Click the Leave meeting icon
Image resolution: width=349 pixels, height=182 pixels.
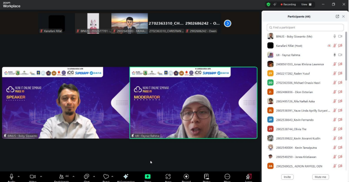point(249,177)
